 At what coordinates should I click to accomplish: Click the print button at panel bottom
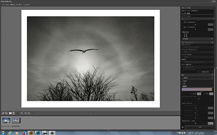point(199,127)
